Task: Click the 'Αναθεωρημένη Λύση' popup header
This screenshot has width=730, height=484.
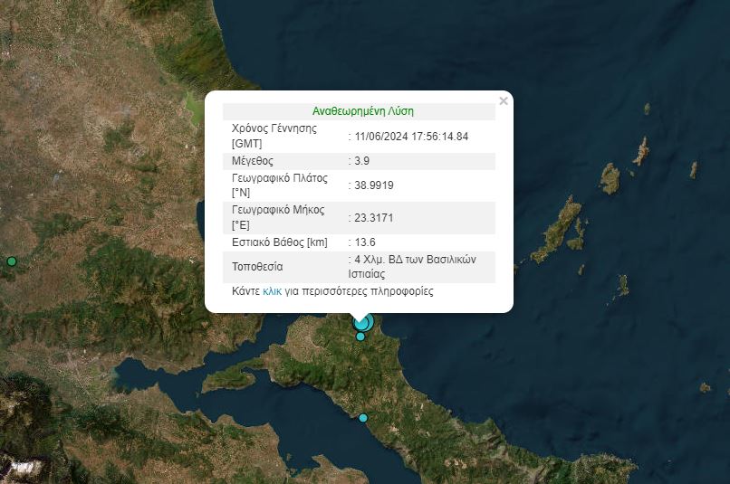Action: click(x=362, y=111)
